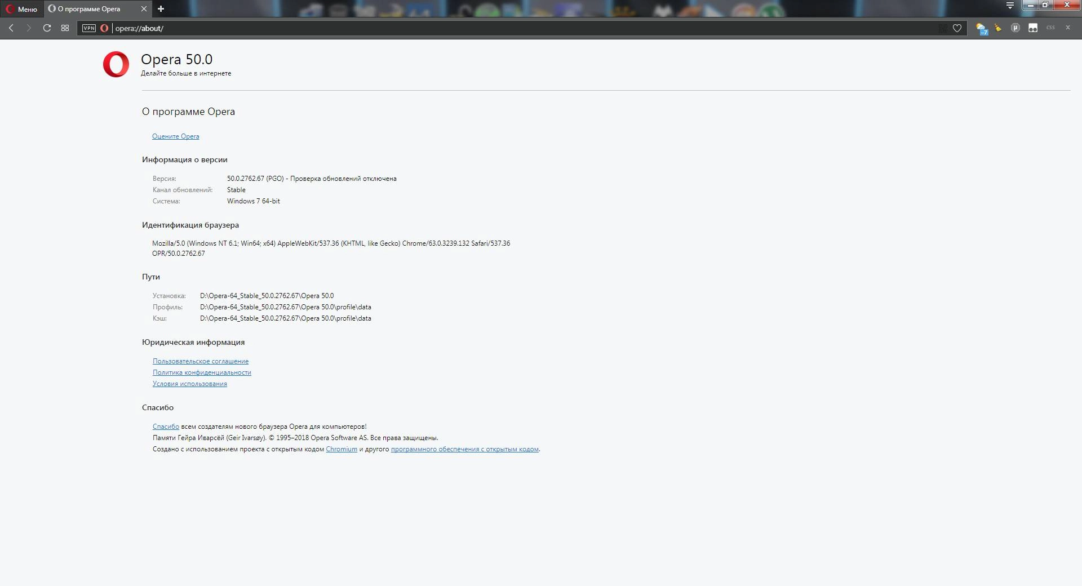
Task: Open the Opera «Меню» button
Action: 21,9
